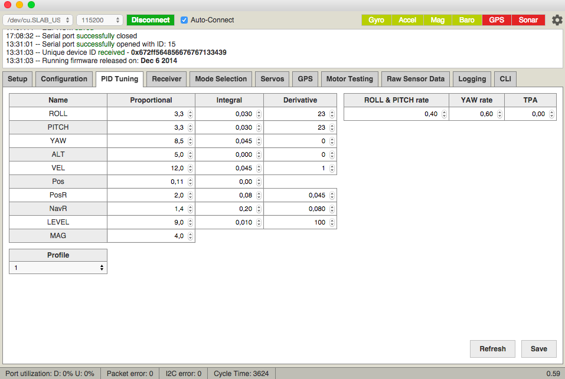Click the Baro sensor indicator
Screen dimensions: 565x379
coord(466,20)
